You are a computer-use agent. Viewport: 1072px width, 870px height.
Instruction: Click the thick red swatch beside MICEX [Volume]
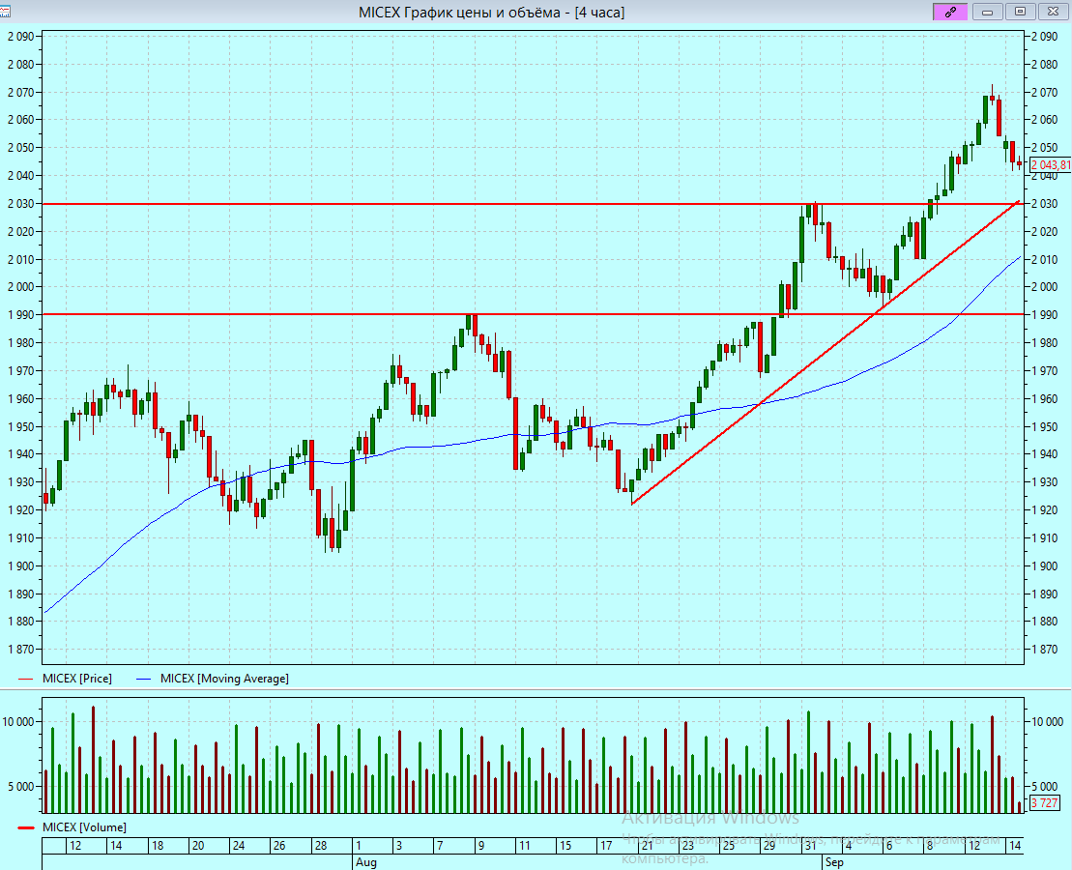(x=26, y=828)
